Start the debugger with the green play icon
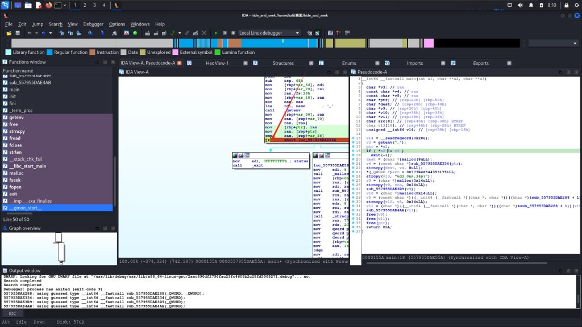Image resolution: width=582 pixels, height=327 pixels. pyautogui.click(x=216, y=33)
